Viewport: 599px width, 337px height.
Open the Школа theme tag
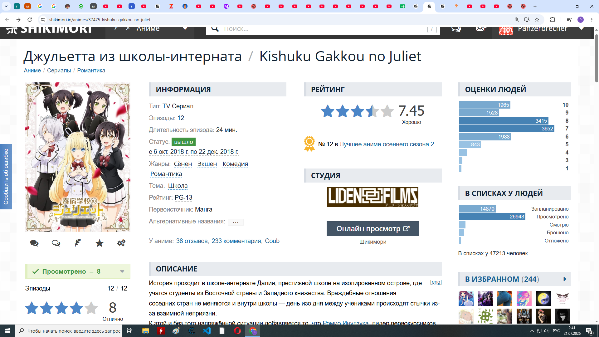[x=178, y=186]
